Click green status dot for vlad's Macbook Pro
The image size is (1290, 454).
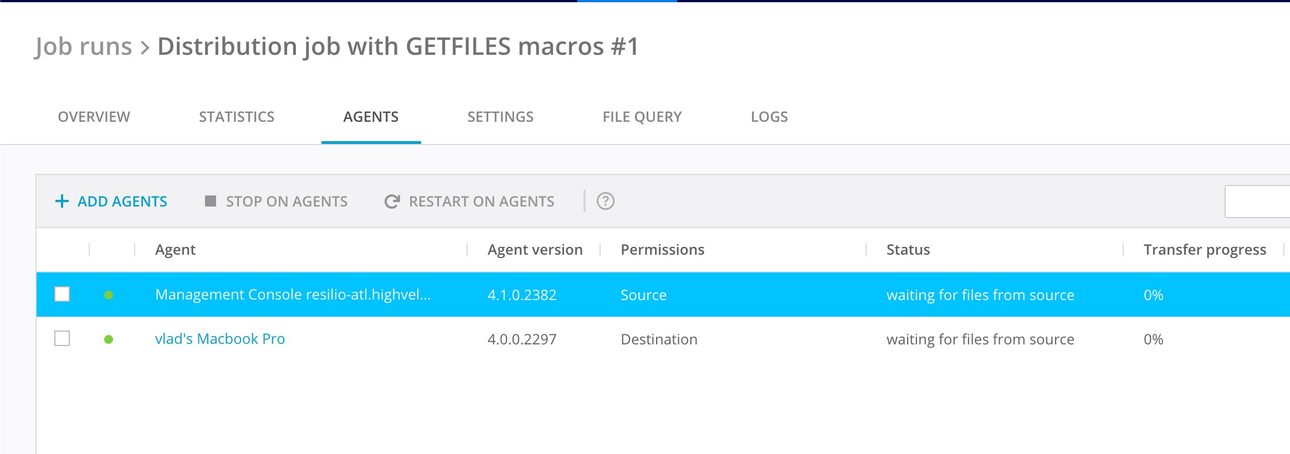point(109,339)
